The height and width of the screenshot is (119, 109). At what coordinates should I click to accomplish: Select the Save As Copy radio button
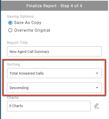(x=10, y=23)
